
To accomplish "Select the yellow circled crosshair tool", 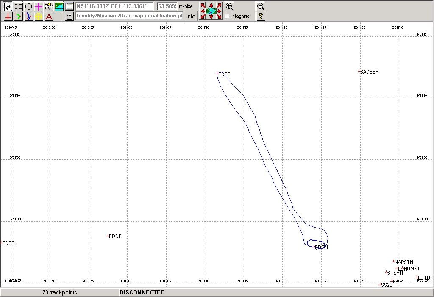I will (x=39, y=16).
